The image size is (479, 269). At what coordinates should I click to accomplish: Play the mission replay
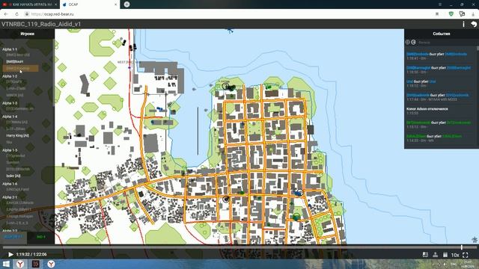(10, 254)
